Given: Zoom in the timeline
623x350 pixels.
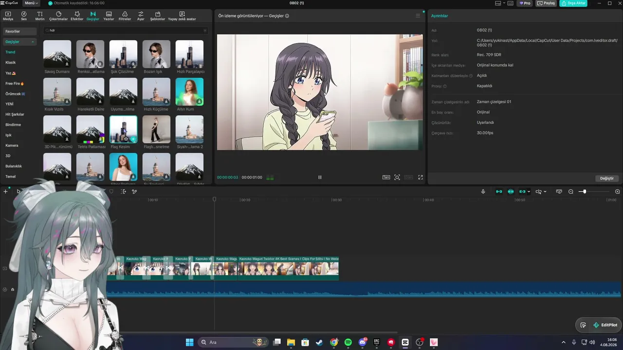Looking at the screenshot, I should (618, 192).
